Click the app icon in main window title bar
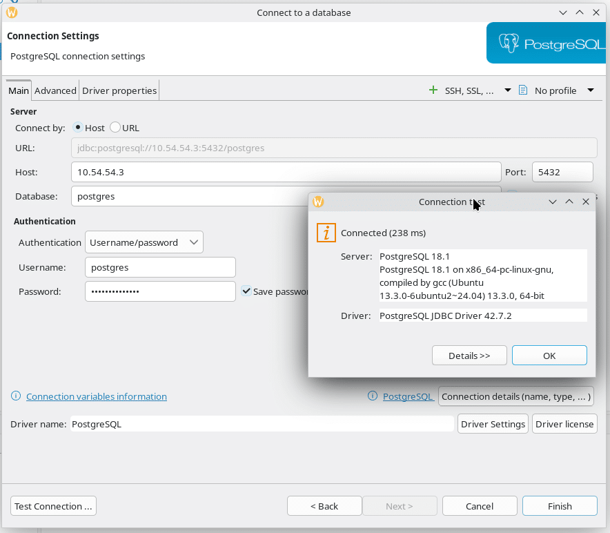The width and height of the screenshot is (610, 533). 12,12
